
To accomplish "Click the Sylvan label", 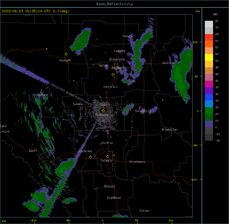I will [104, 65].
